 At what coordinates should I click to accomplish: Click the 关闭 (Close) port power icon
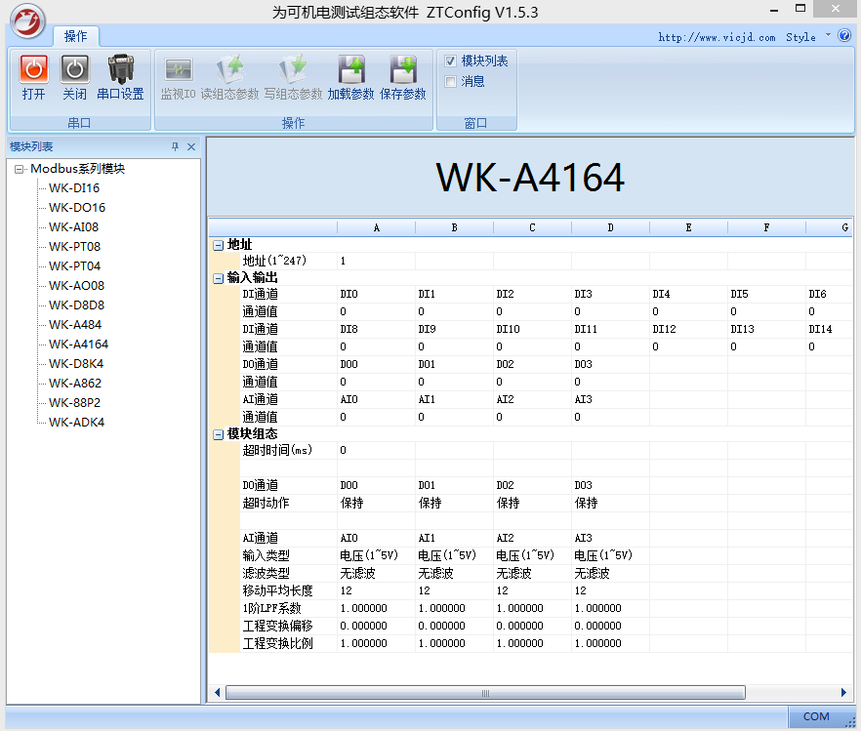tap(75, 70)
